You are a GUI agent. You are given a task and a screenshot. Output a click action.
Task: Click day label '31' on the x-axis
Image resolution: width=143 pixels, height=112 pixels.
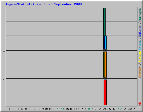[134, 109]
